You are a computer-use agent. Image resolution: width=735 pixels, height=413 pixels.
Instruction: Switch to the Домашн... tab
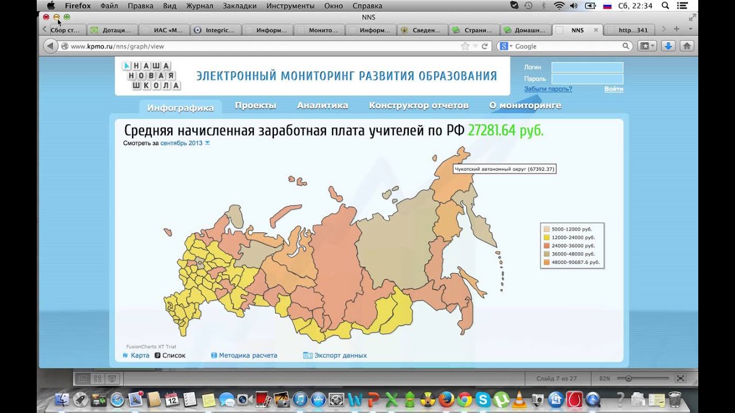coord(526,30)
